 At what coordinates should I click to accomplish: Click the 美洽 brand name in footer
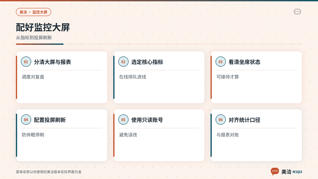[286, 172]
